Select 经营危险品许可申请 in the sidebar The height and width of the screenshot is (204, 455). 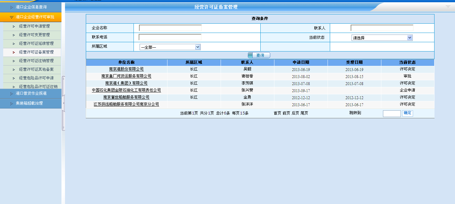tap(36, 78)
